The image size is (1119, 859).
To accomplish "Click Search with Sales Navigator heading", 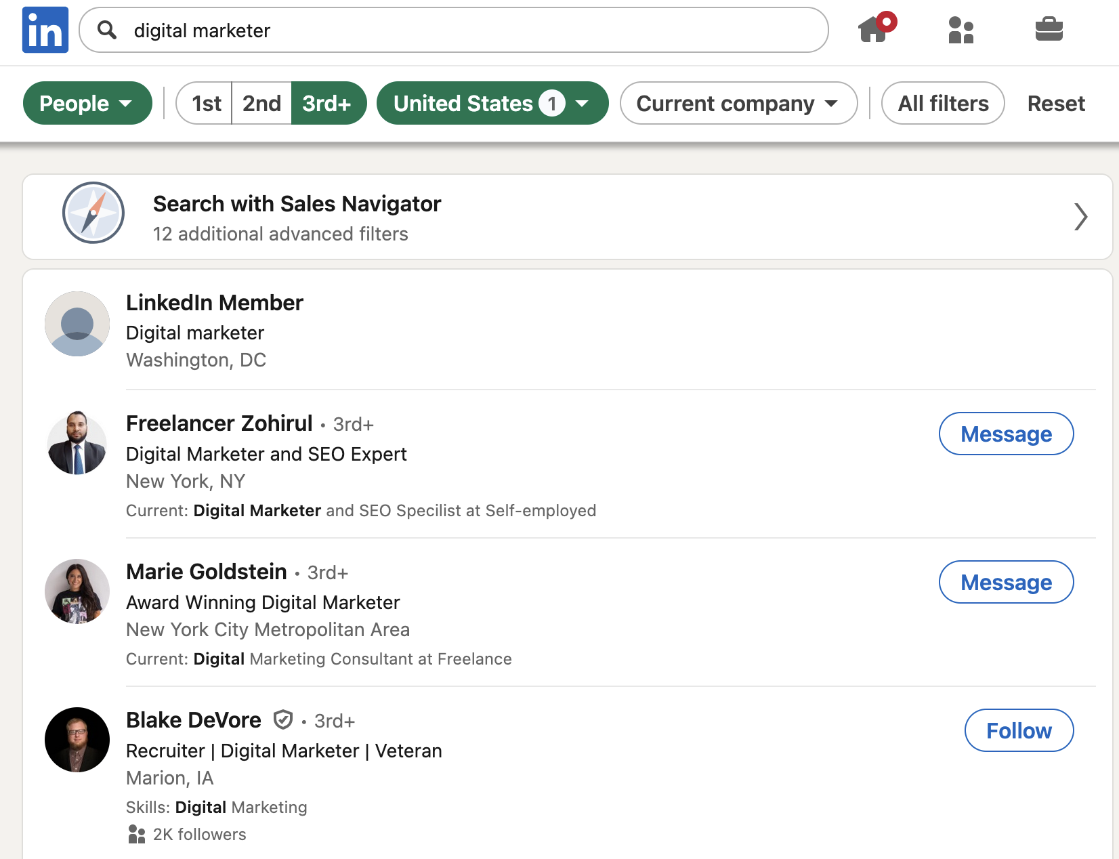I will pyautogui.click(x=297, y=204).
